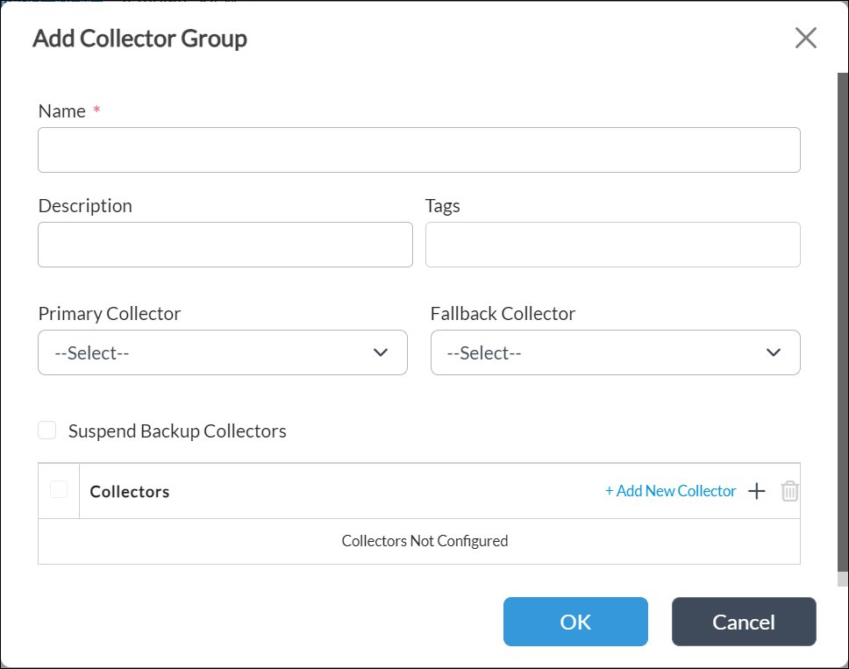Image resolution: width=849 pixels, height=669 pixels.
Task: Click the red asterisk beside Name
Action: tap(96, 110)
